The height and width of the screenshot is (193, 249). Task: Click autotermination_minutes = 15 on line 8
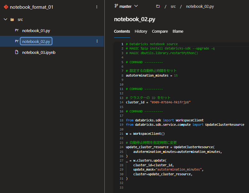[x=152, y=75]
